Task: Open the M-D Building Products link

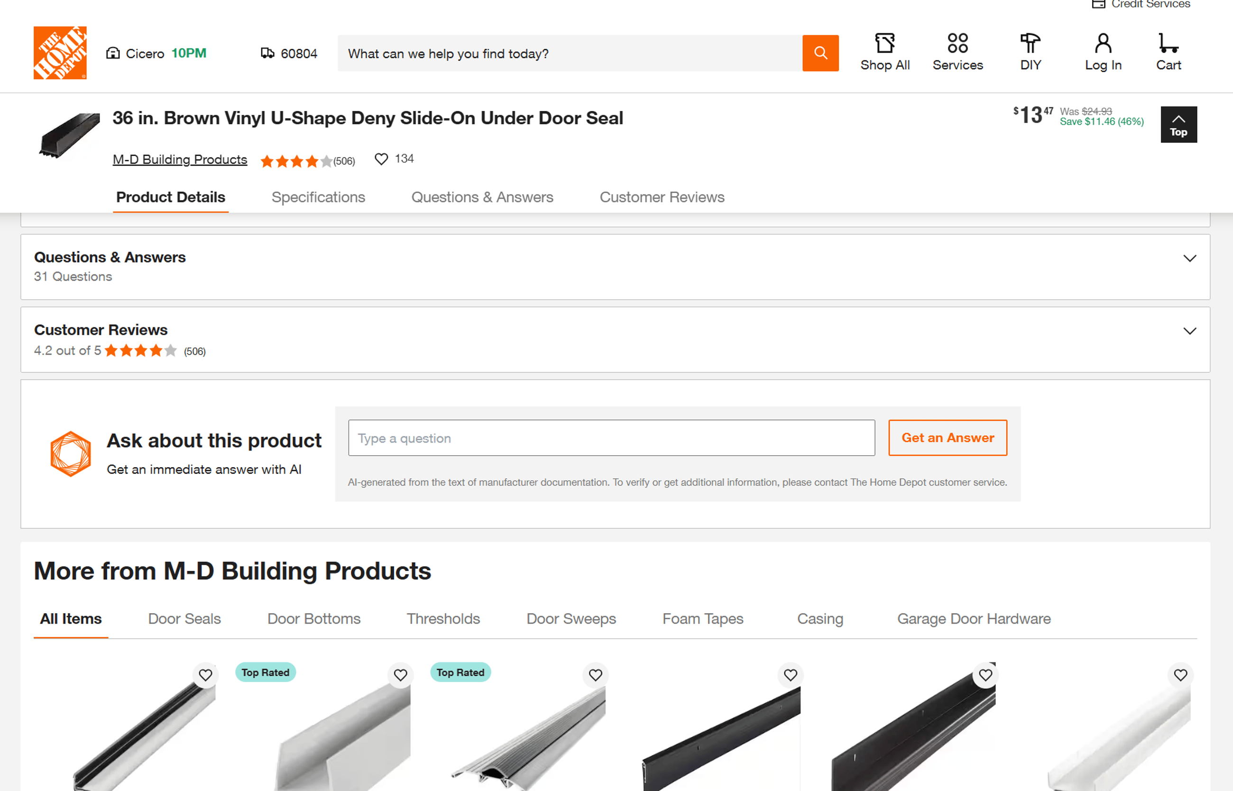Action: pos(180,160)
